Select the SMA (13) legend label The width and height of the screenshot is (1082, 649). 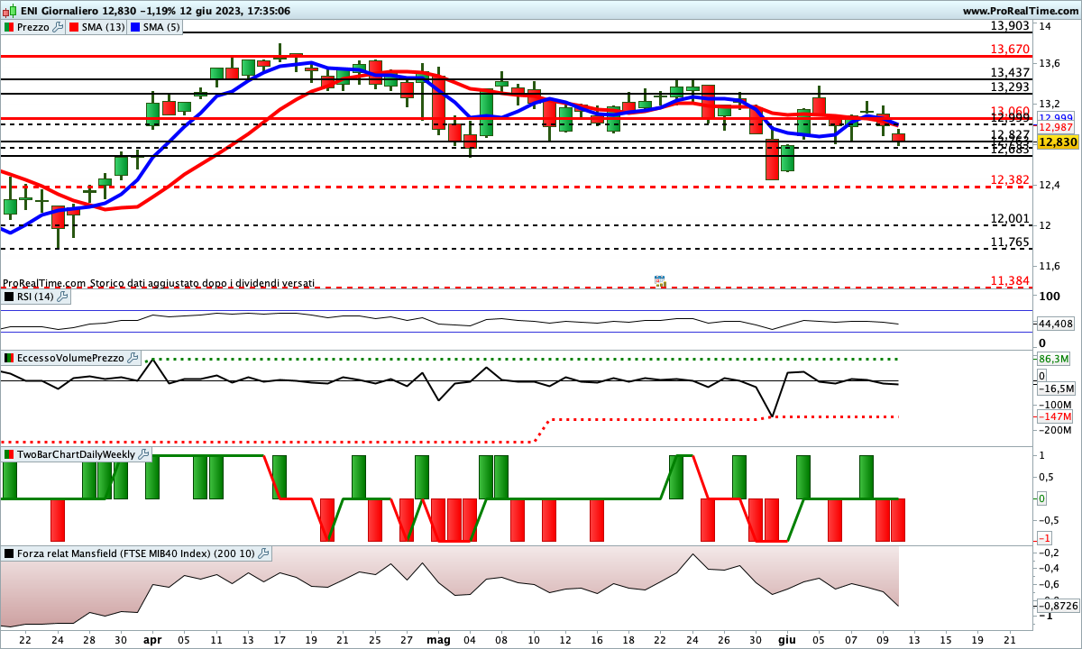tap(104, 27)
